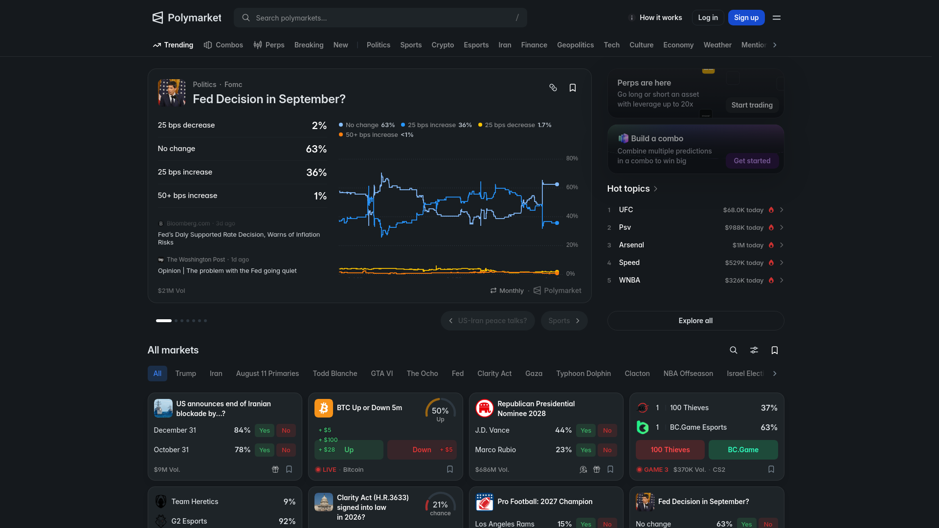Screen dimensions: 939x528
Task: Click the profile icon on Republican Nominee card
Action: click(x=583, y=469)
